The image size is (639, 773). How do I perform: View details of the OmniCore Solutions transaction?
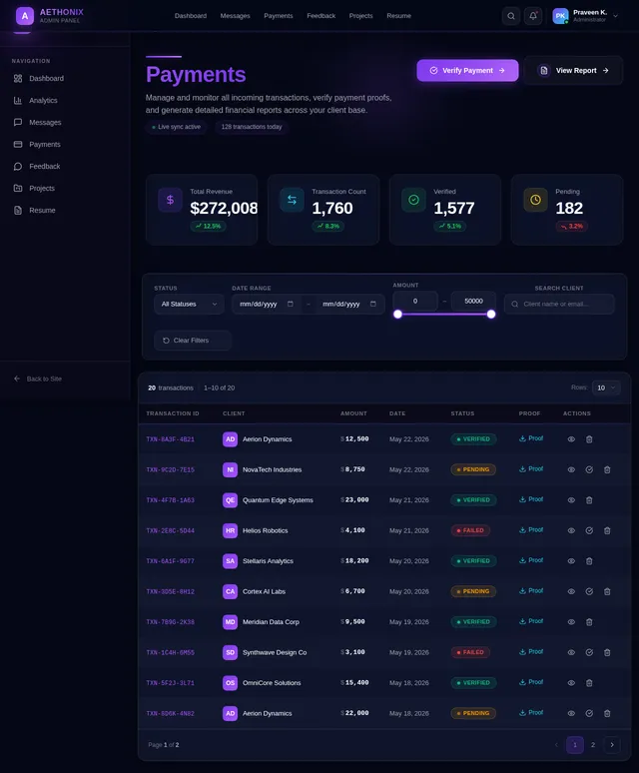click(571, 683)
